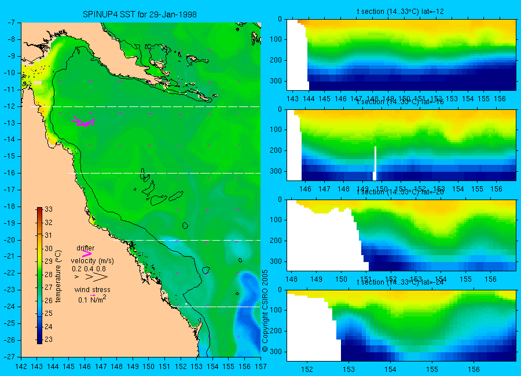
Task: Click the '142' longitude label on map axis
Action: [21, 366]
